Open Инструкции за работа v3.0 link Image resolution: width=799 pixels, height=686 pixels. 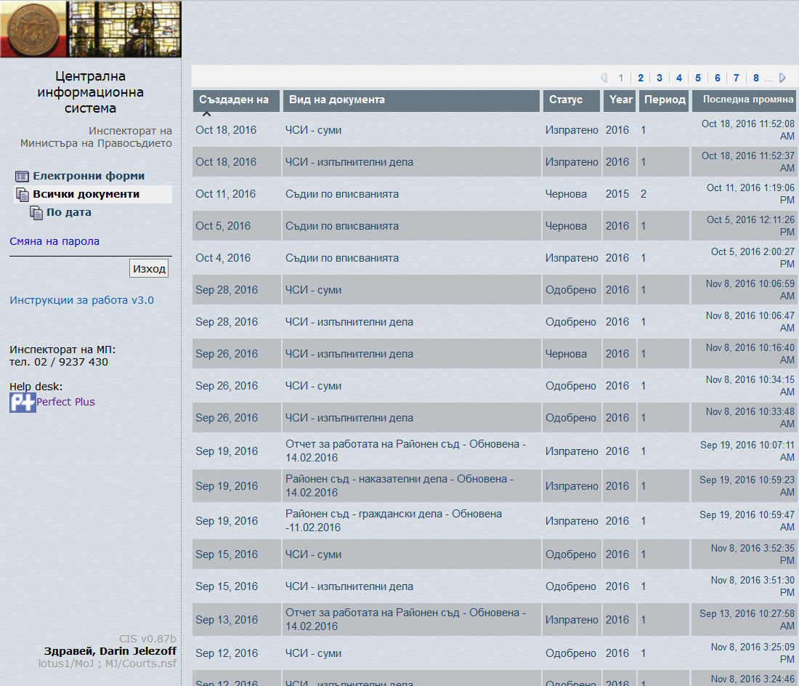(x=81, y=300)
